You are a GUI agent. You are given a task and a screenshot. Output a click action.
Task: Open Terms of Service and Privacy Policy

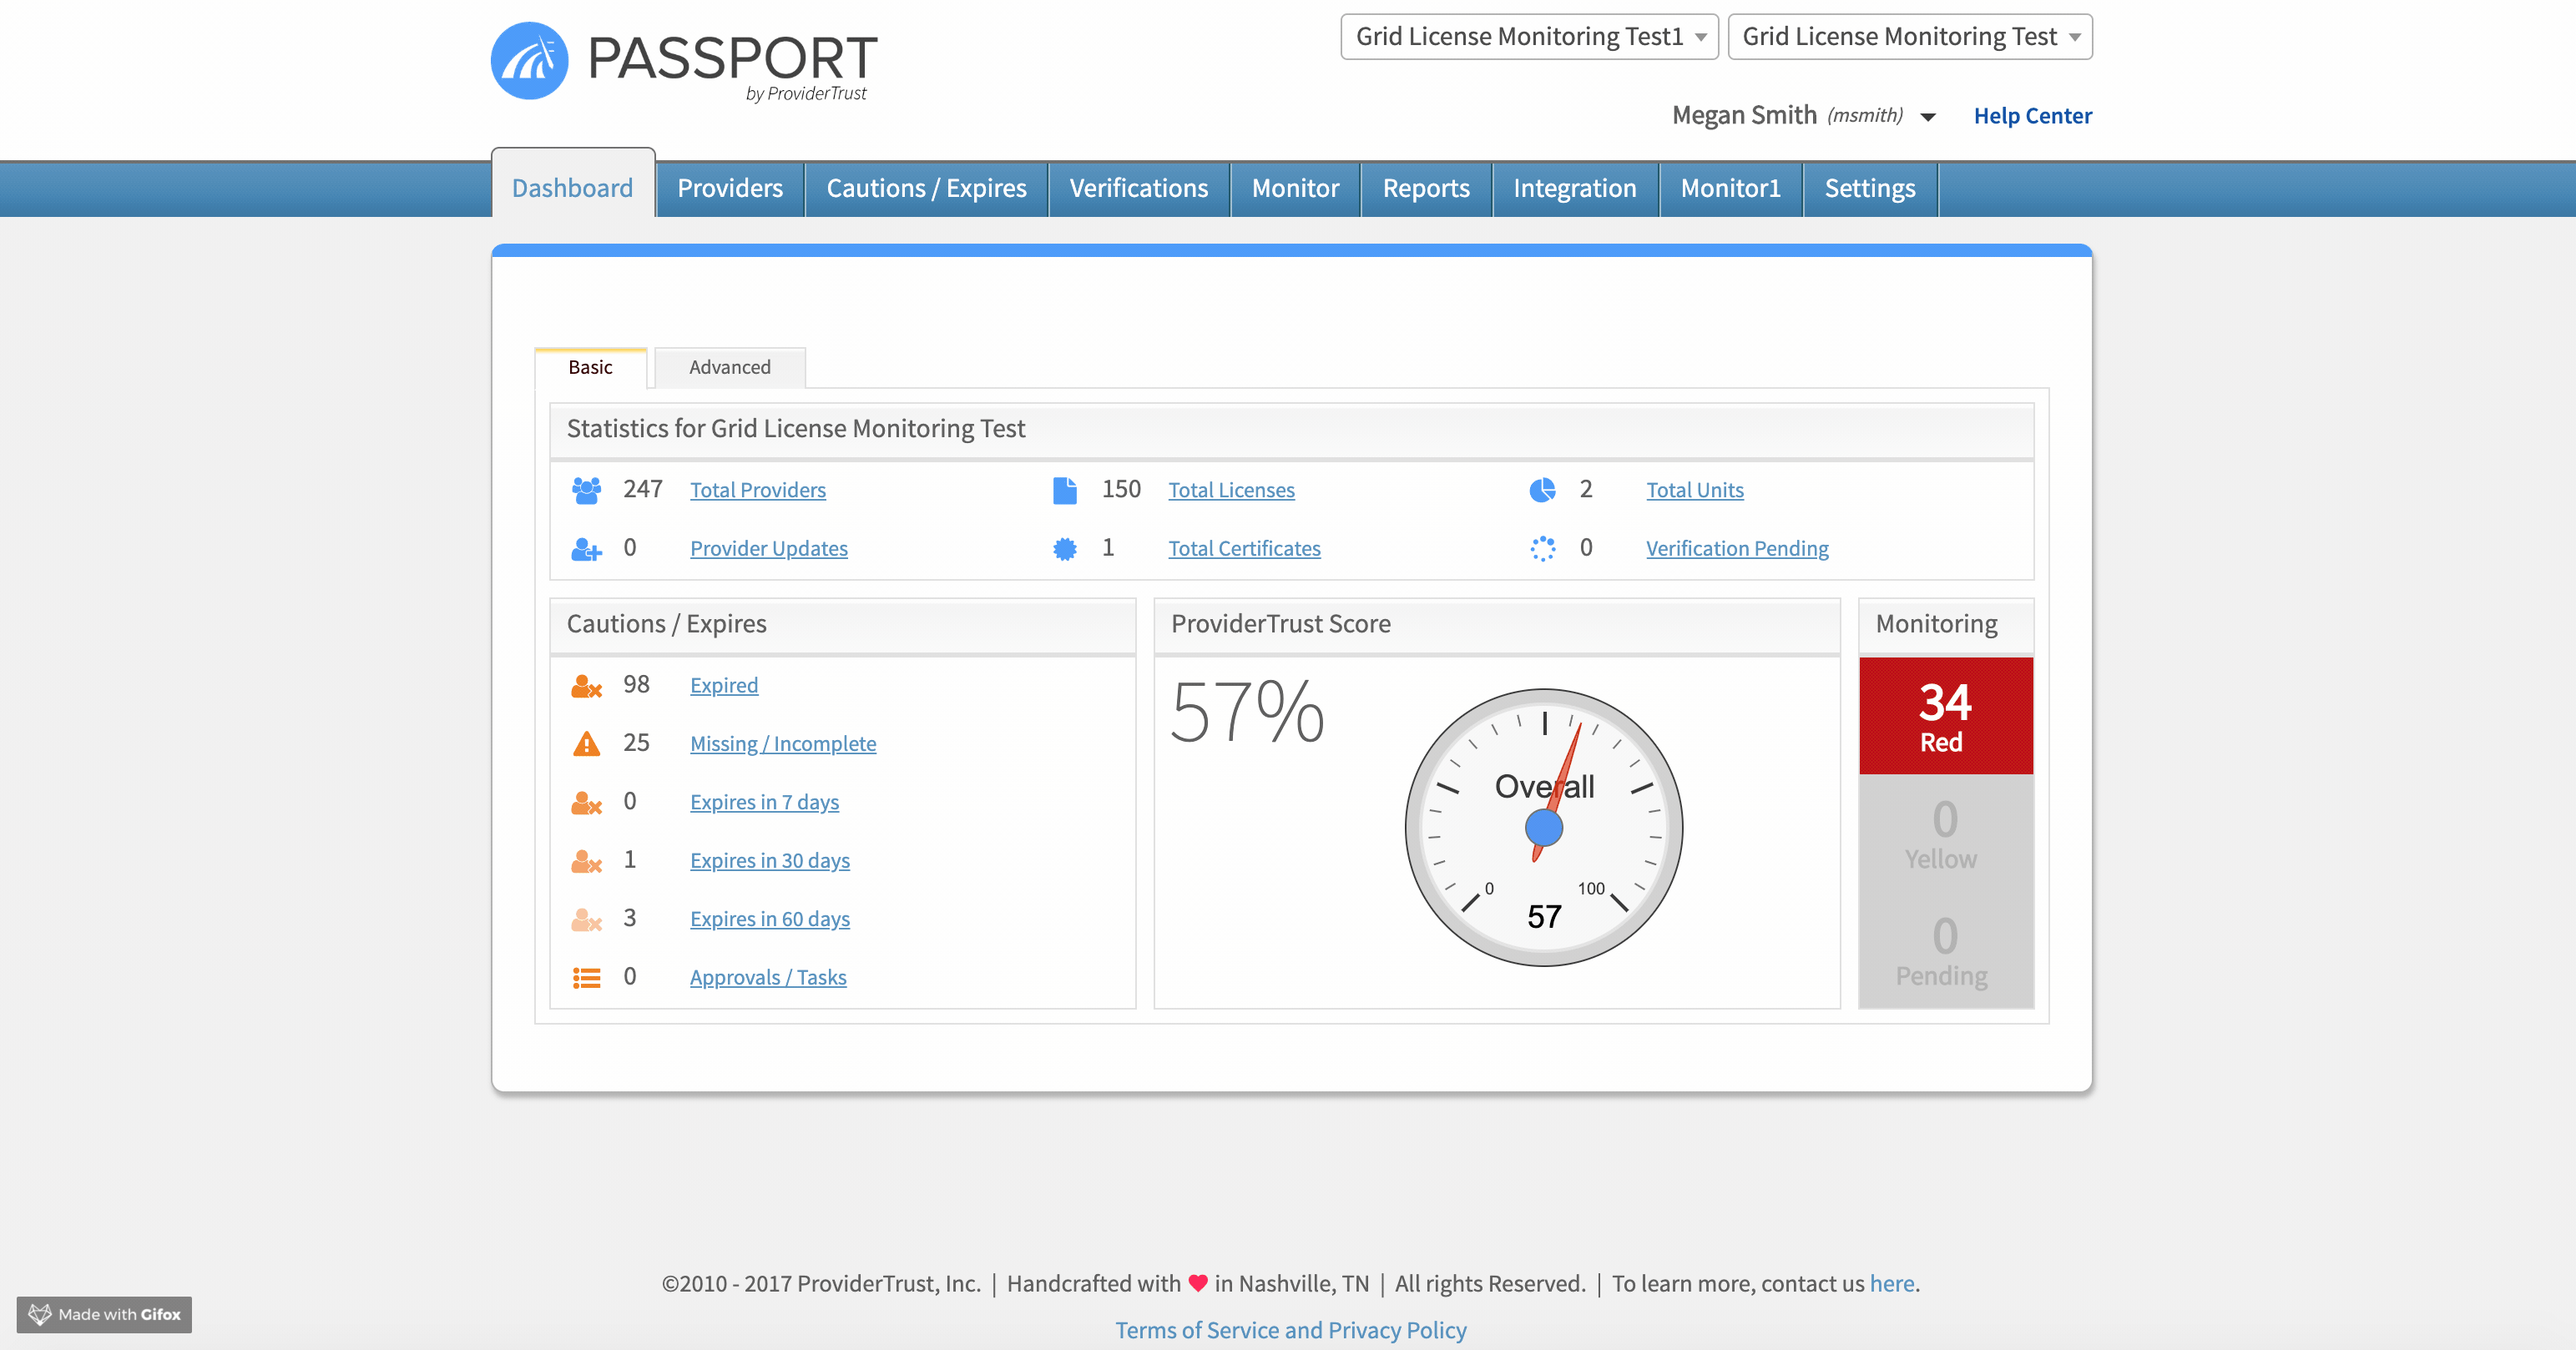pos(1291,1330)
